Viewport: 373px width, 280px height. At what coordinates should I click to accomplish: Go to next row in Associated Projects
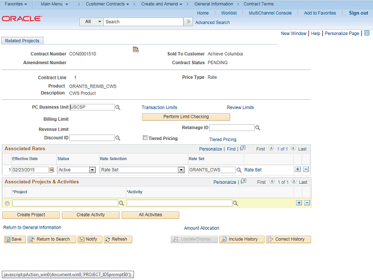click(294, 181)
